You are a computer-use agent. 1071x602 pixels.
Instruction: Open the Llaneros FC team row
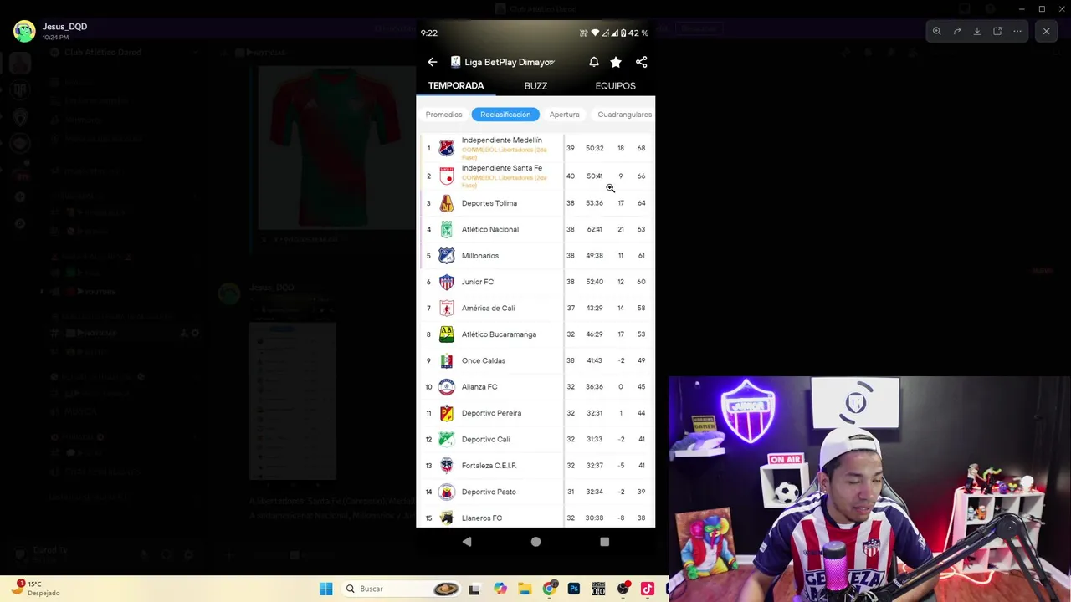535,518
